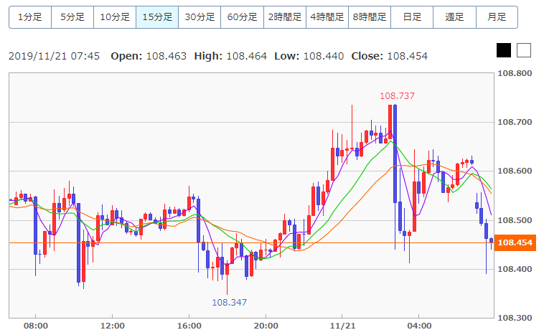Apply the black chart theme swatch
544x335 pixels.
[504, 50]
